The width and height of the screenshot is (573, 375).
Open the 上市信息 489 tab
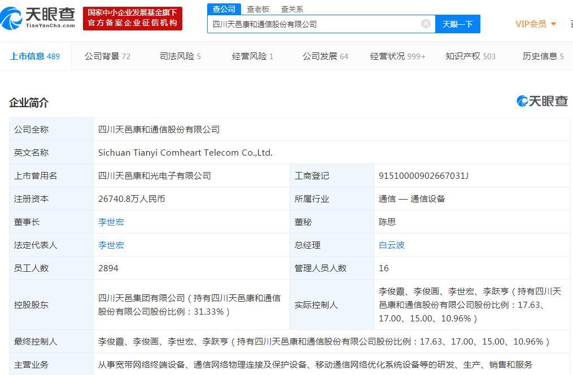(x=35, y=56)
